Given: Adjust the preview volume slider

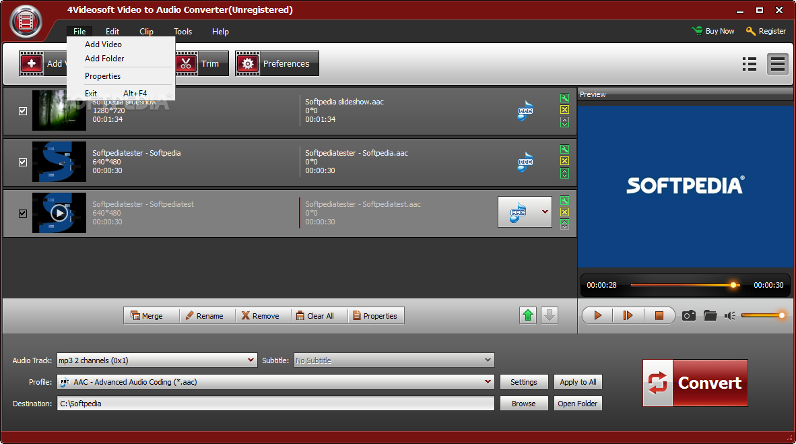Looking at the screenshot, I should [x=762, y=315].
